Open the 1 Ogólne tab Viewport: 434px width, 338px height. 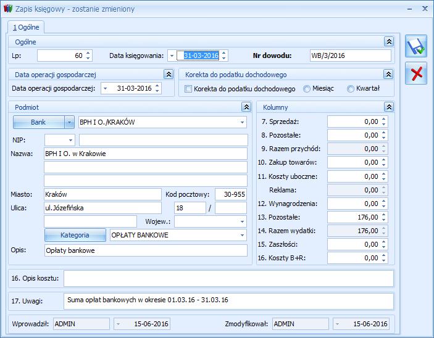click(x=26, y=27)
